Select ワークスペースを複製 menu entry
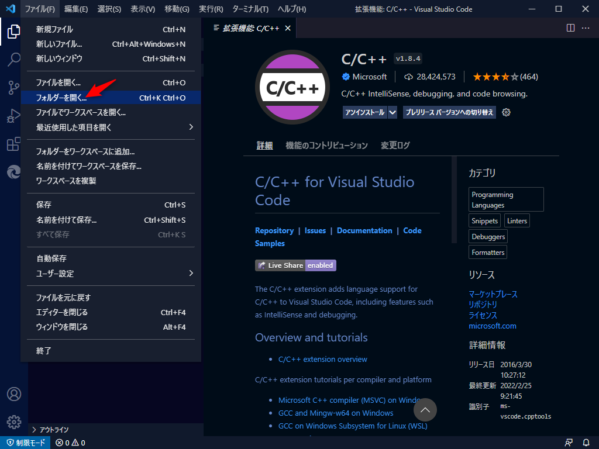 (x=111, y=181)
